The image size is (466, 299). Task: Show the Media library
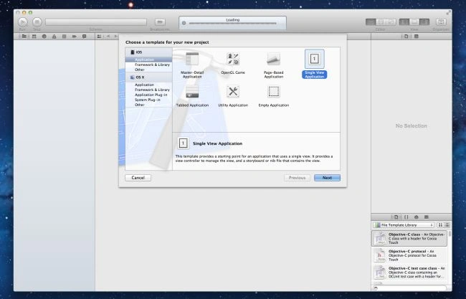click(x=427, y=217)
